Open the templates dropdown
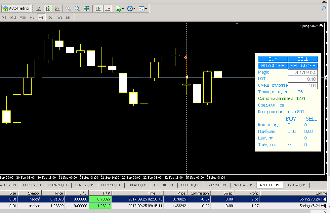This screenshot has height=213, width=330. pos(143,9)
